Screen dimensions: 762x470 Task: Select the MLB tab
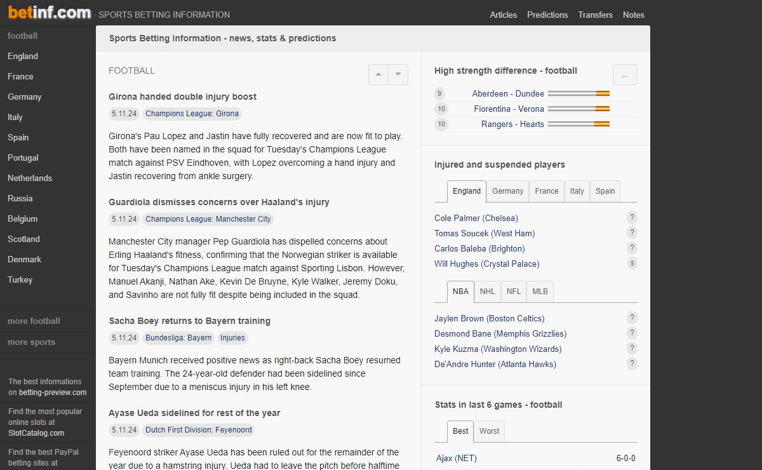pos(540,292)
